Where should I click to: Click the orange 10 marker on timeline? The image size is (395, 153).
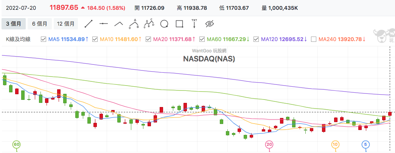335,145
